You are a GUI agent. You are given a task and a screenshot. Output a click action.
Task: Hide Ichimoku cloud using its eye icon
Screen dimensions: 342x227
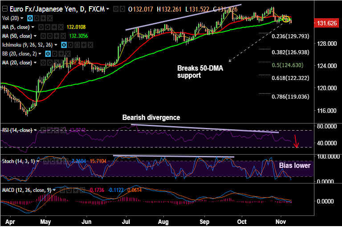pyautogui.click(x=64, y=45)
